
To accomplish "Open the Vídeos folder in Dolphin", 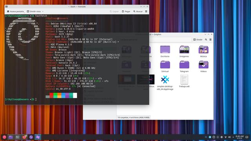I will point(204,66).
